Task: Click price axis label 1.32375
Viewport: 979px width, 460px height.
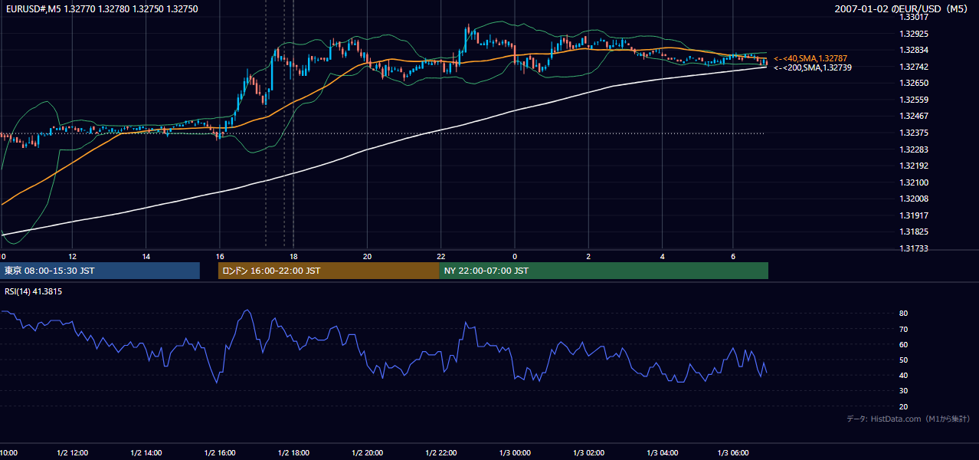Action: click(914, 133)
